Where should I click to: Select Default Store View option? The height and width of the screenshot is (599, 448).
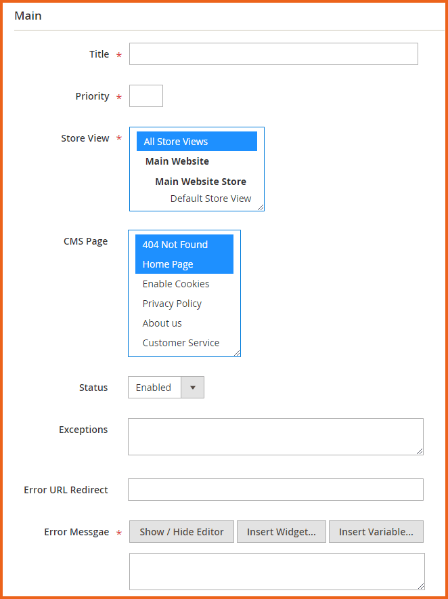[210, 199]
